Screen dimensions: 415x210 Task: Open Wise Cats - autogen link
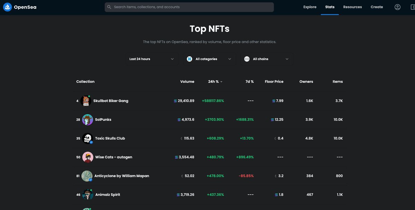pyautogui.click(x=113, y=157)
